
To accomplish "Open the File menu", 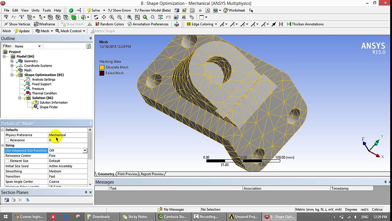I will click(x=6, y=10).
